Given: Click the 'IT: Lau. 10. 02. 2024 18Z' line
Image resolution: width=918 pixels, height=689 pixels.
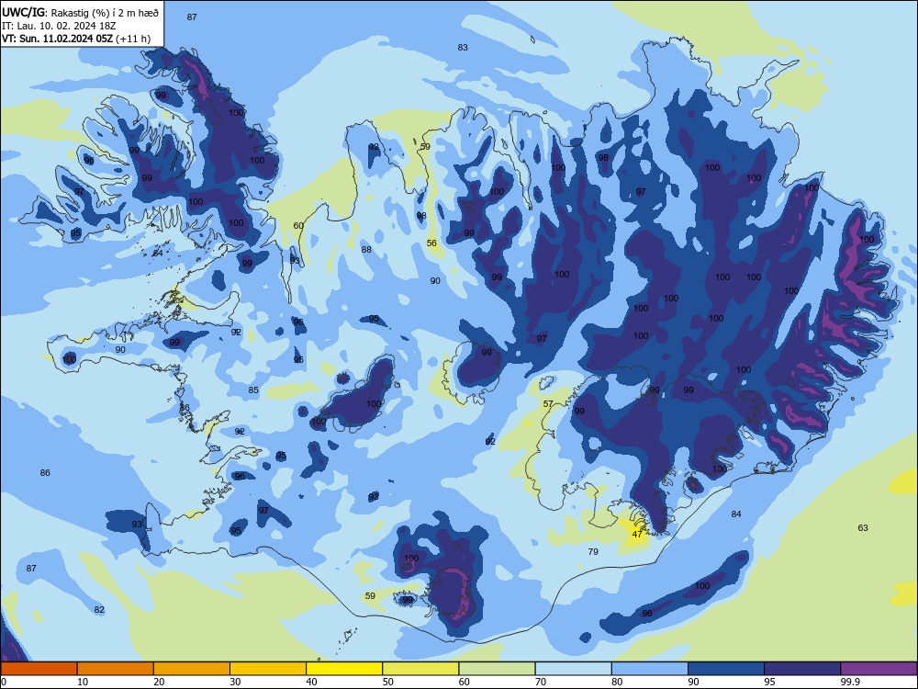Looking at the screenshot, I should tap(59, 26).
